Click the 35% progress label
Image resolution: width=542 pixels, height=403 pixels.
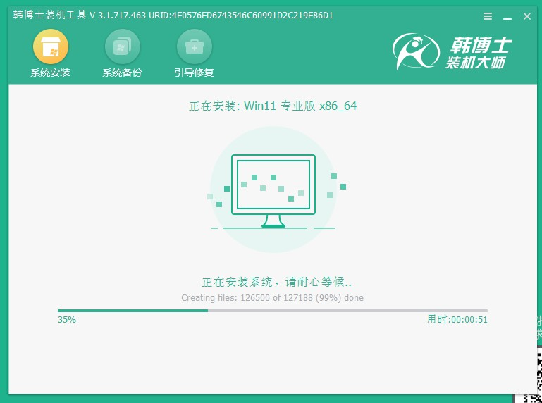coord(67,319)
